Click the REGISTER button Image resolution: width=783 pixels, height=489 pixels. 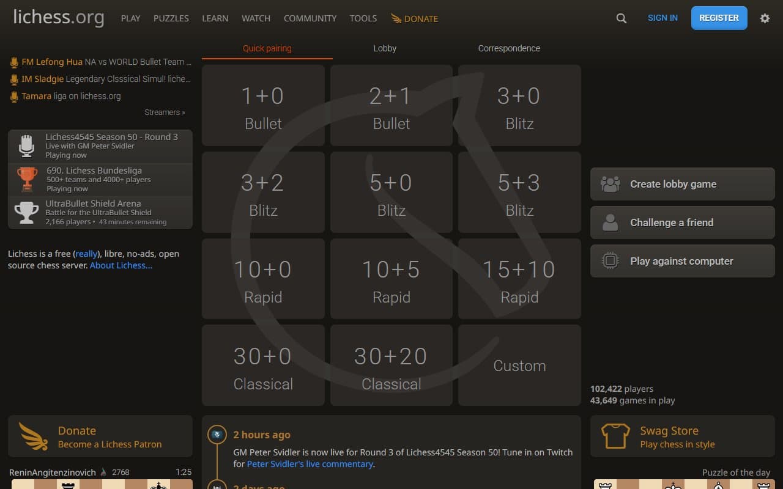pos(719,18)
